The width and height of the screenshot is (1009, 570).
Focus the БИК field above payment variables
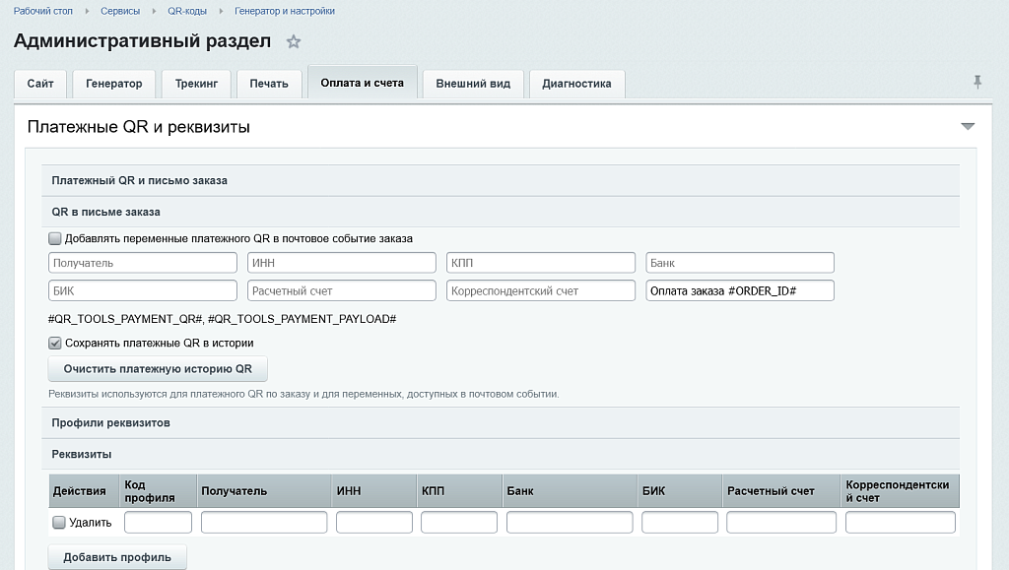click(x=143, y=290)
